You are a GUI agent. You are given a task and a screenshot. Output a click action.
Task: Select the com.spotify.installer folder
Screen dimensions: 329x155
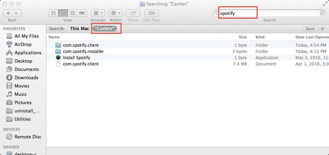[x=188, y=52]
